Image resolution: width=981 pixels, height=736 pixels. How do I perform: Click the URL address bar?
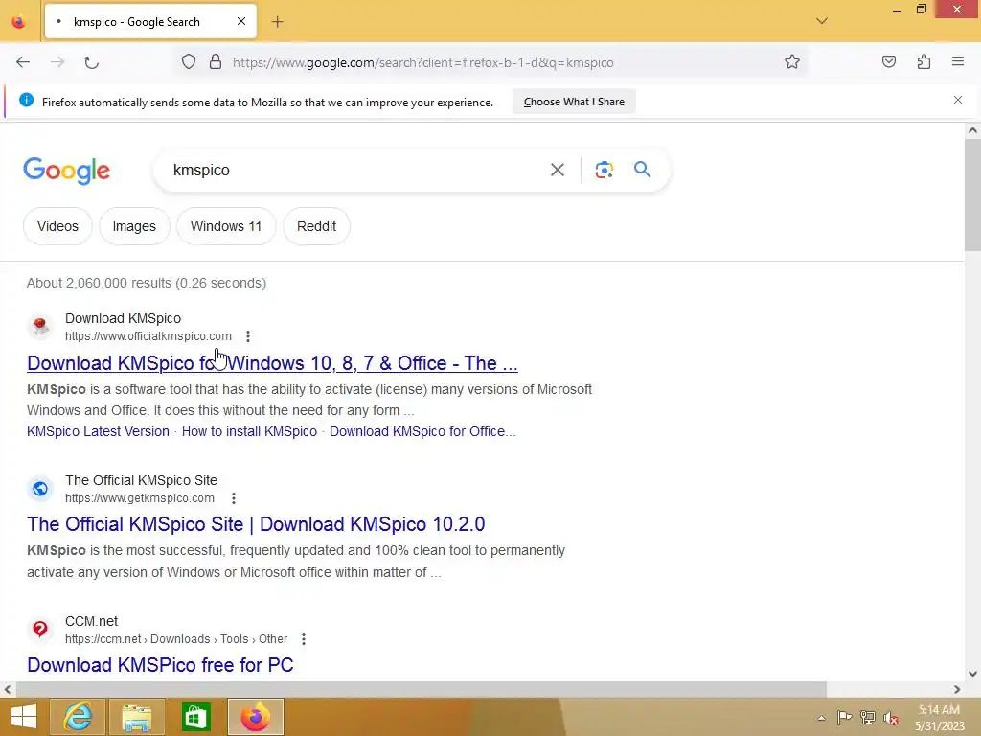[x=491, y=62]
